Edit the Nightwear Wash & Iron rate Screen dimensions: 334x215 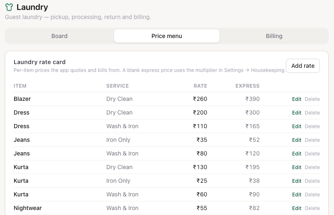[x=297, y=208]
